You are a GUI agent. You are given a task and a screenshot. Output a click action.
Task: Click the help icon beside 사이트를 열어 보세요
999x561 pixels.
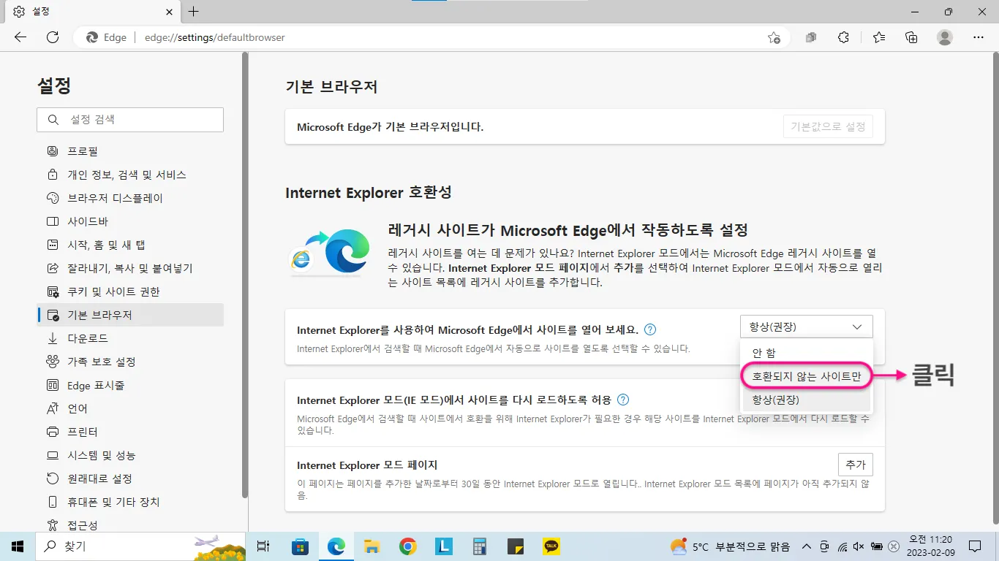650,329
